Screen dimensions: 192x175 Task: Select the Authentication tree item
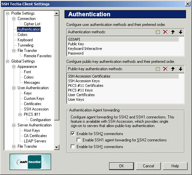click(x=29, y=29)
